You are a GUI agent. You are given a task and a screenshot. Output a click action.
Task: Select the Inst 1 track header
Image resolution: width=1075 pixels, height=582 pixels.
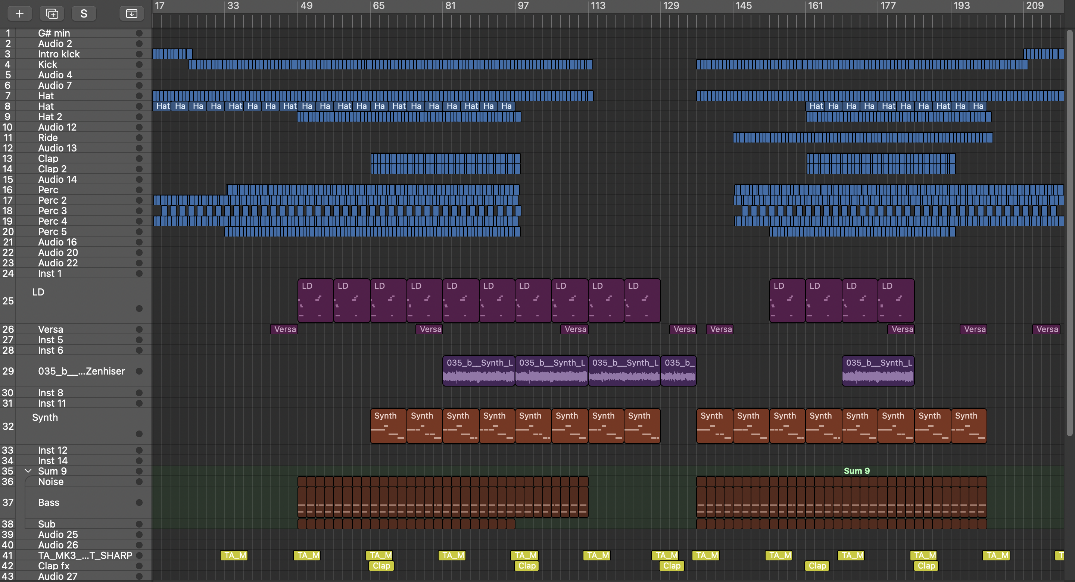click(x=75, y=273)
